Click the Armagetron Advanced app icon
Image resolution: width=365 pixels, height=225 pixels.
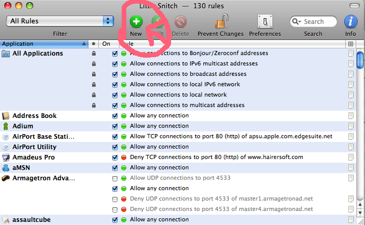(6, 178)
